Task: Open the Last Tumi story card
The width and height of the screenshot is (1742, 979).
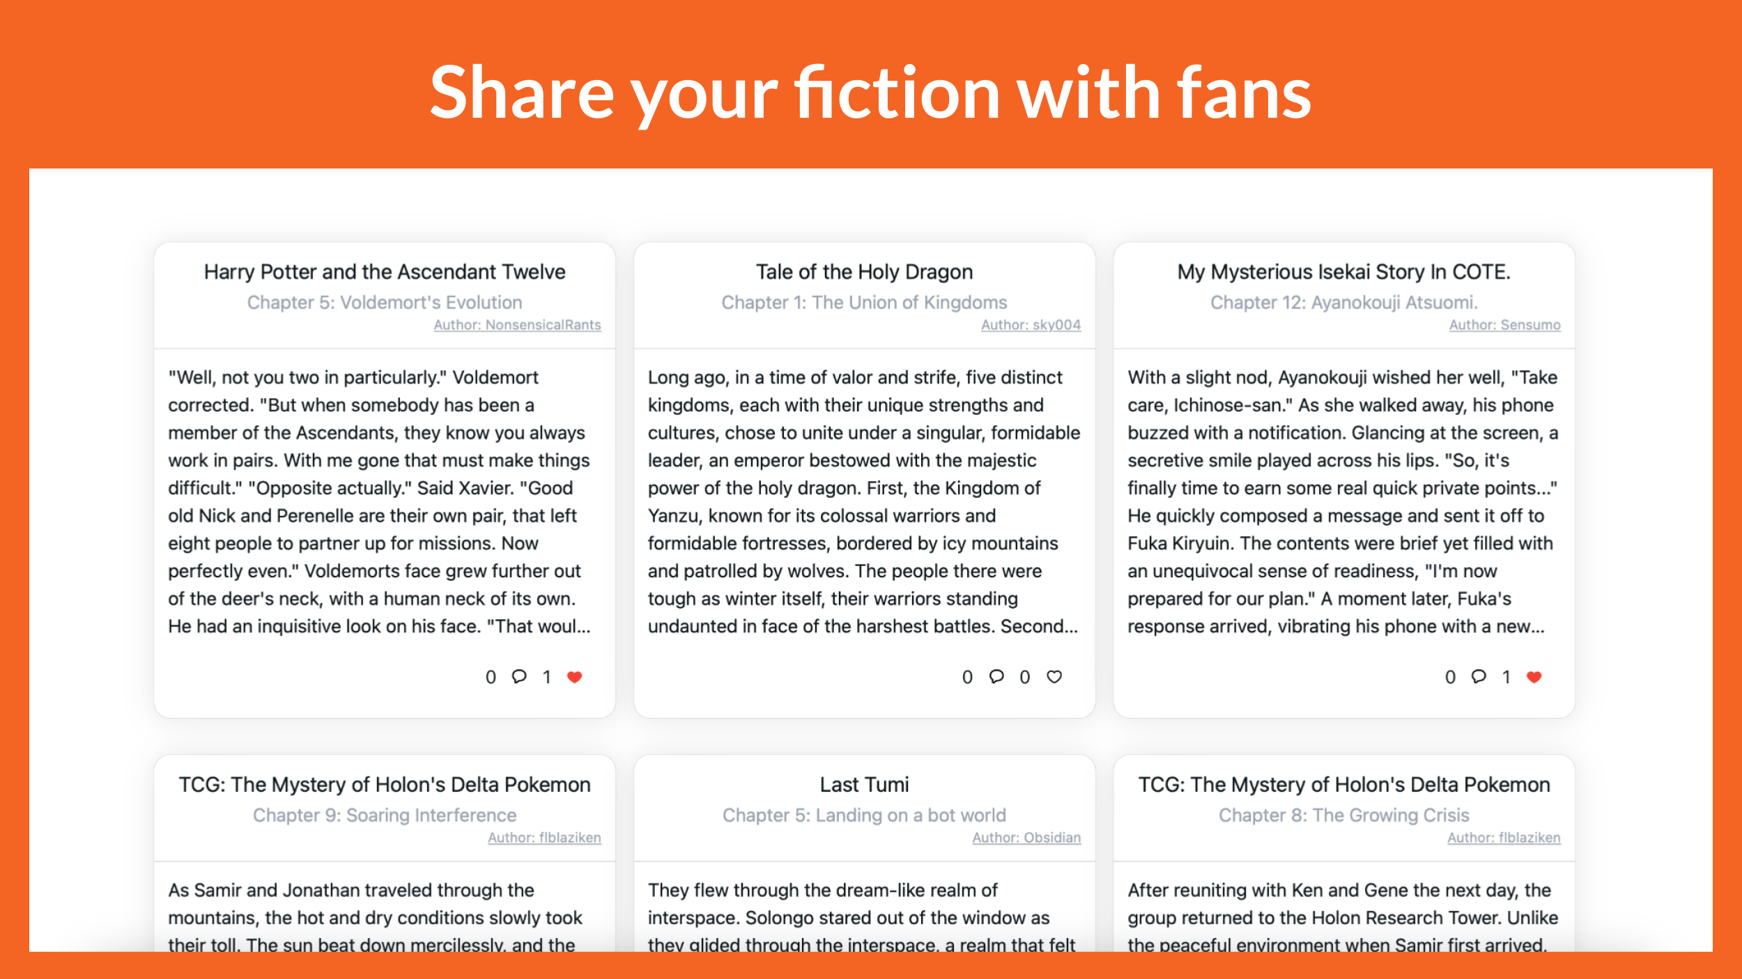Action: coord(864,785)
